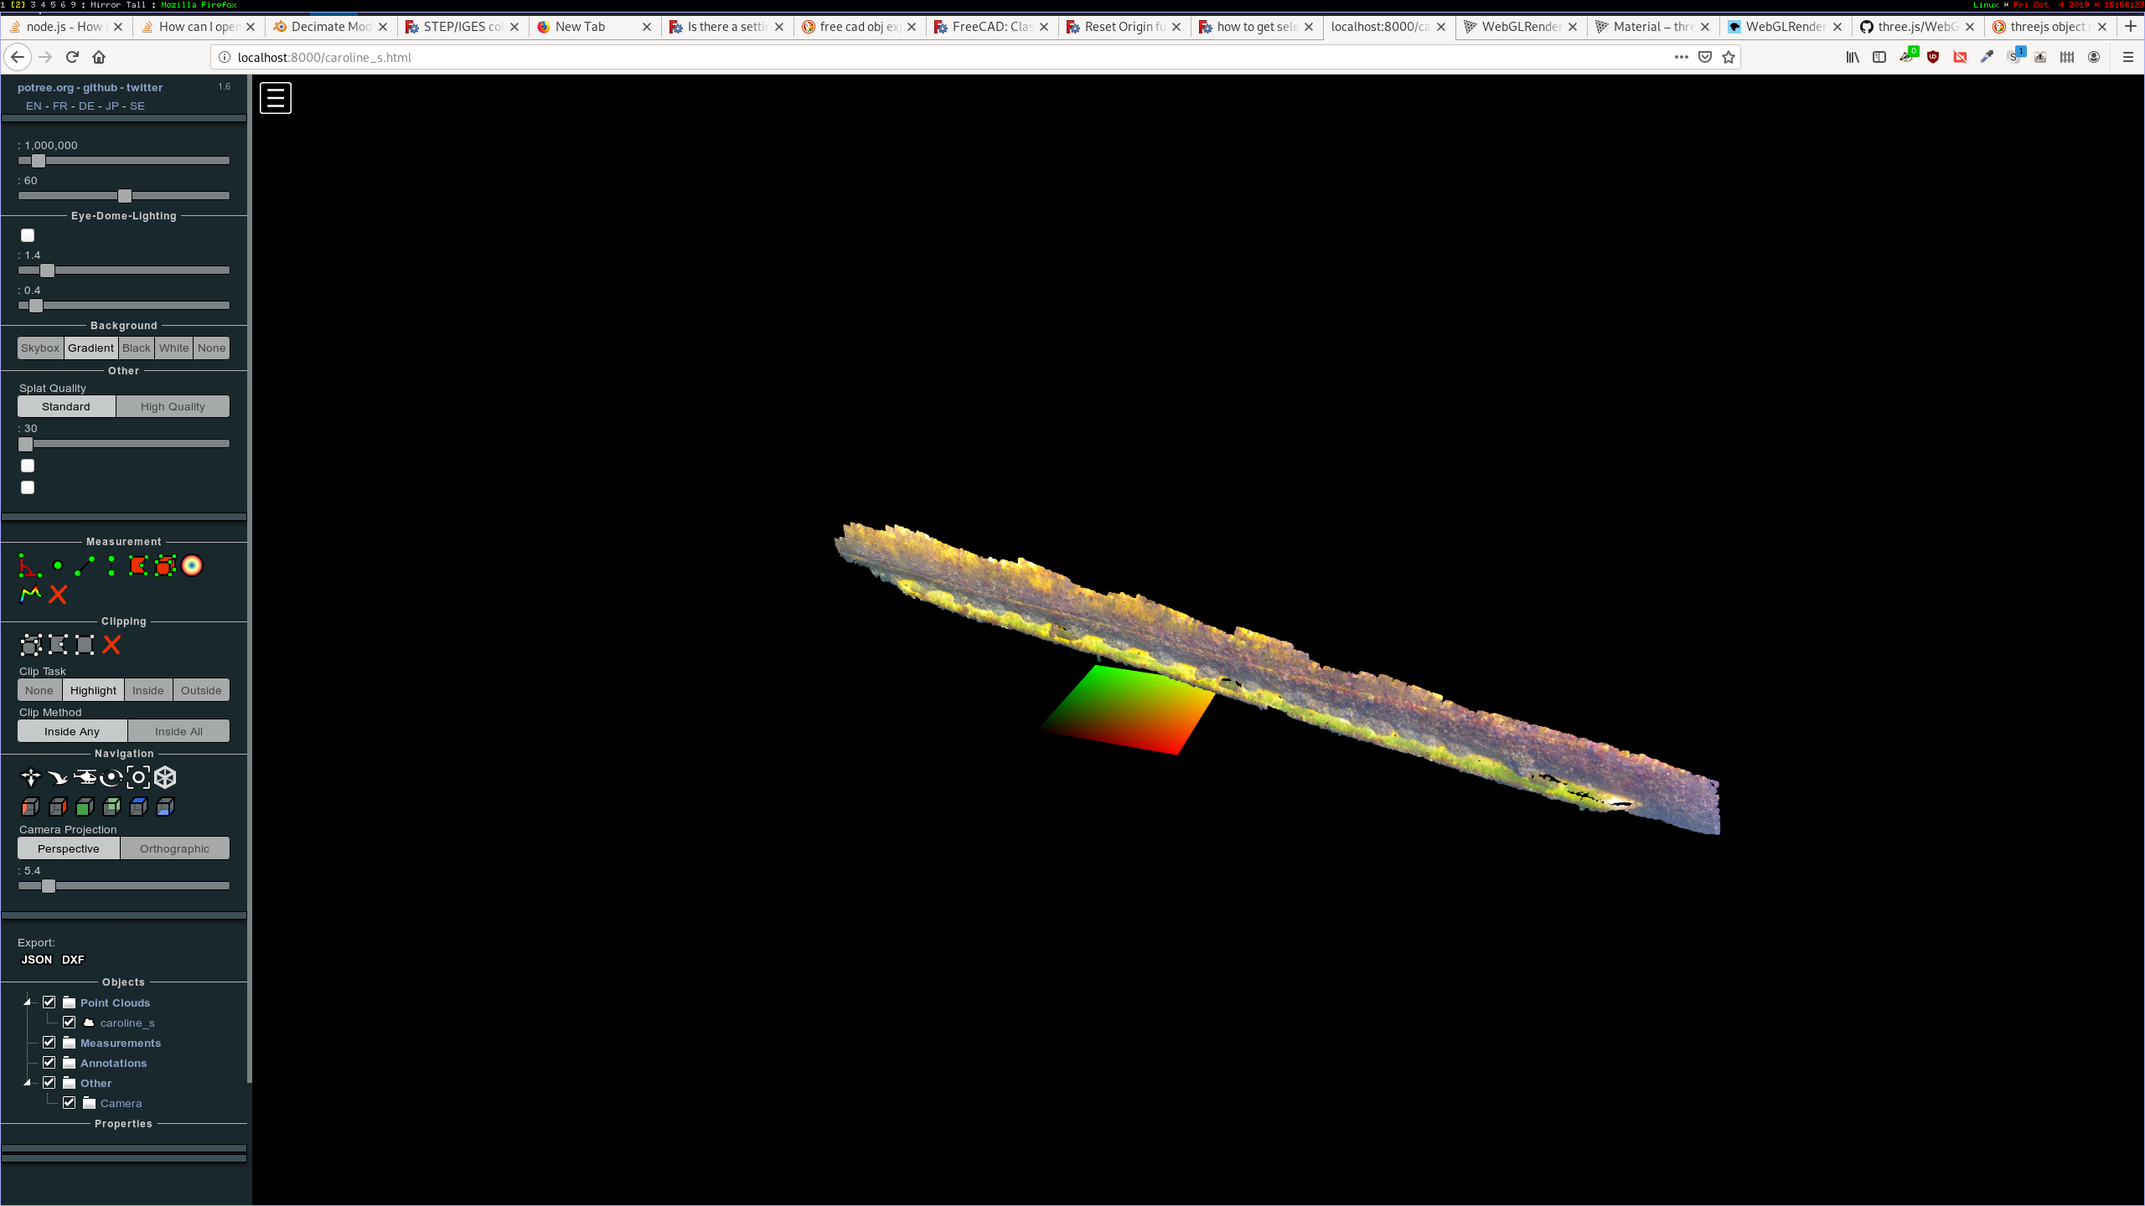Switch to orbit navigation mode
The height and width of the screenshot is (1206, 2145).
click(111, 777)
